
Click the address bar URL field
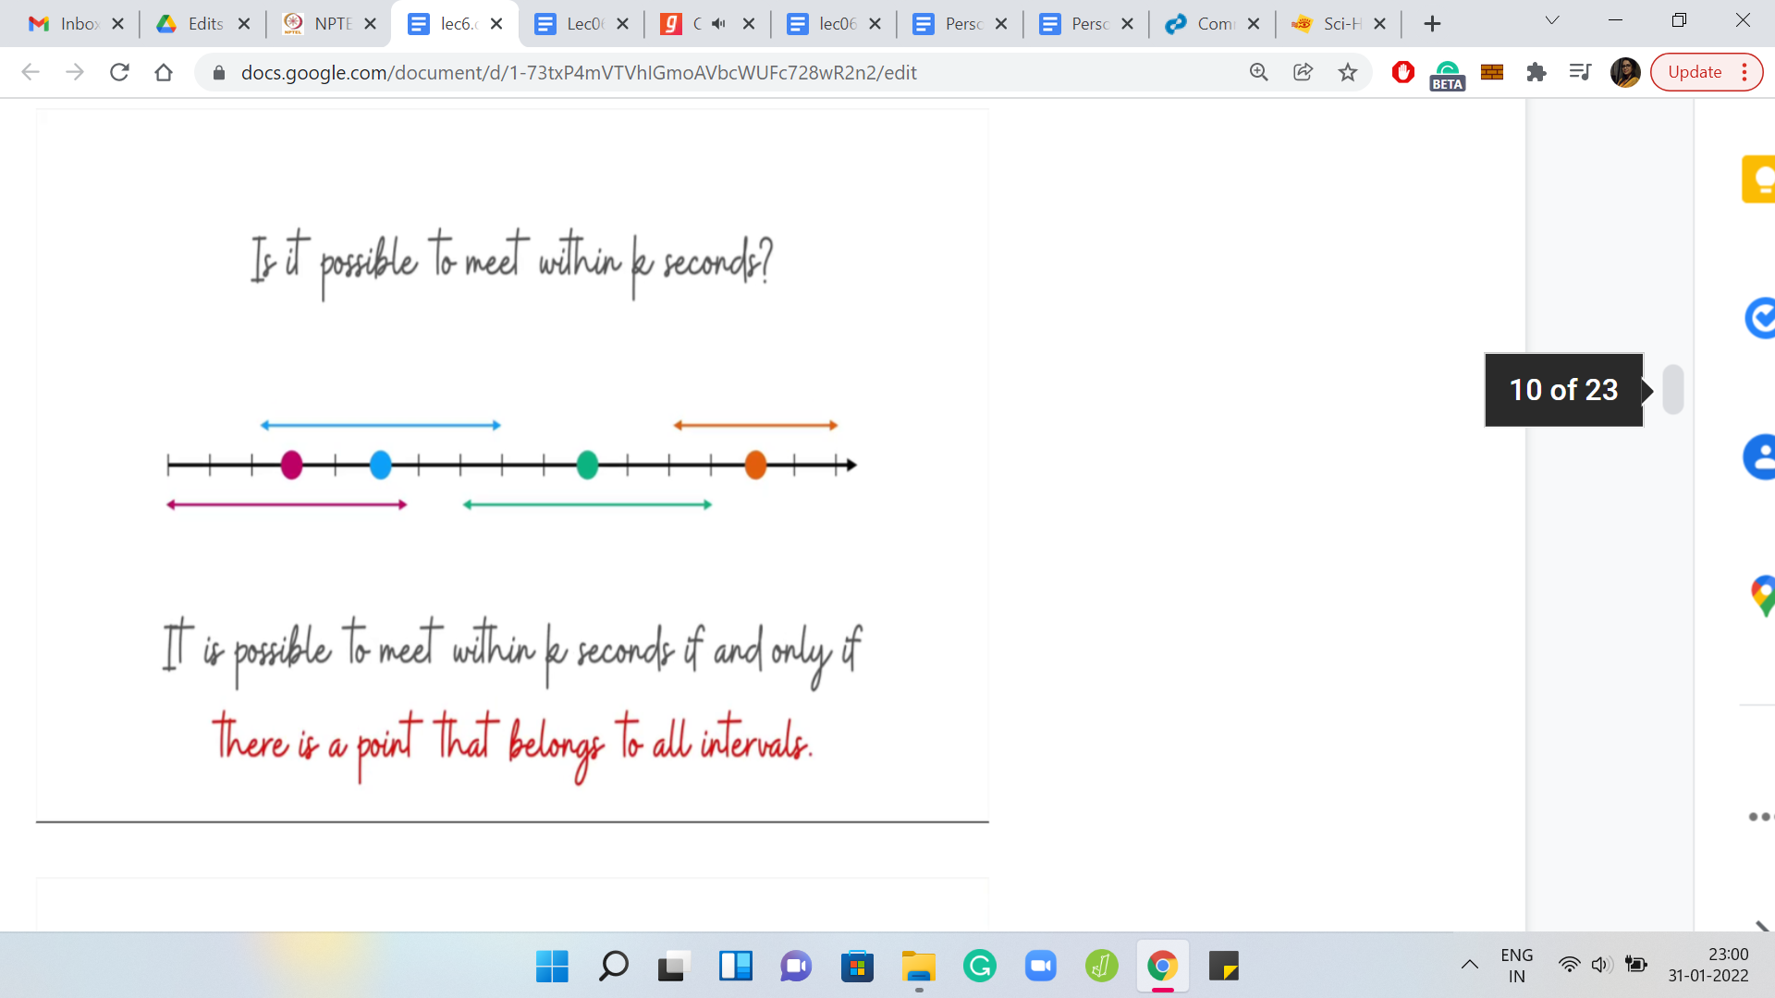click(579, 72)
